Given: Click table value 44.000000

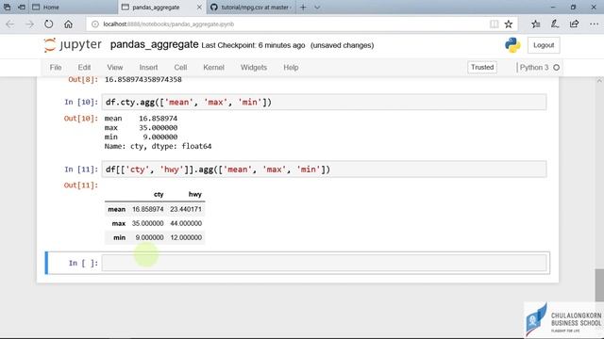Looking at the screenshot, I should point(186,224).
